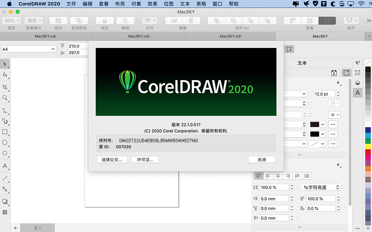The width and height of the screenshot is (372, 232).
Task: Apply force justify alignment
Action: [307, 176]
